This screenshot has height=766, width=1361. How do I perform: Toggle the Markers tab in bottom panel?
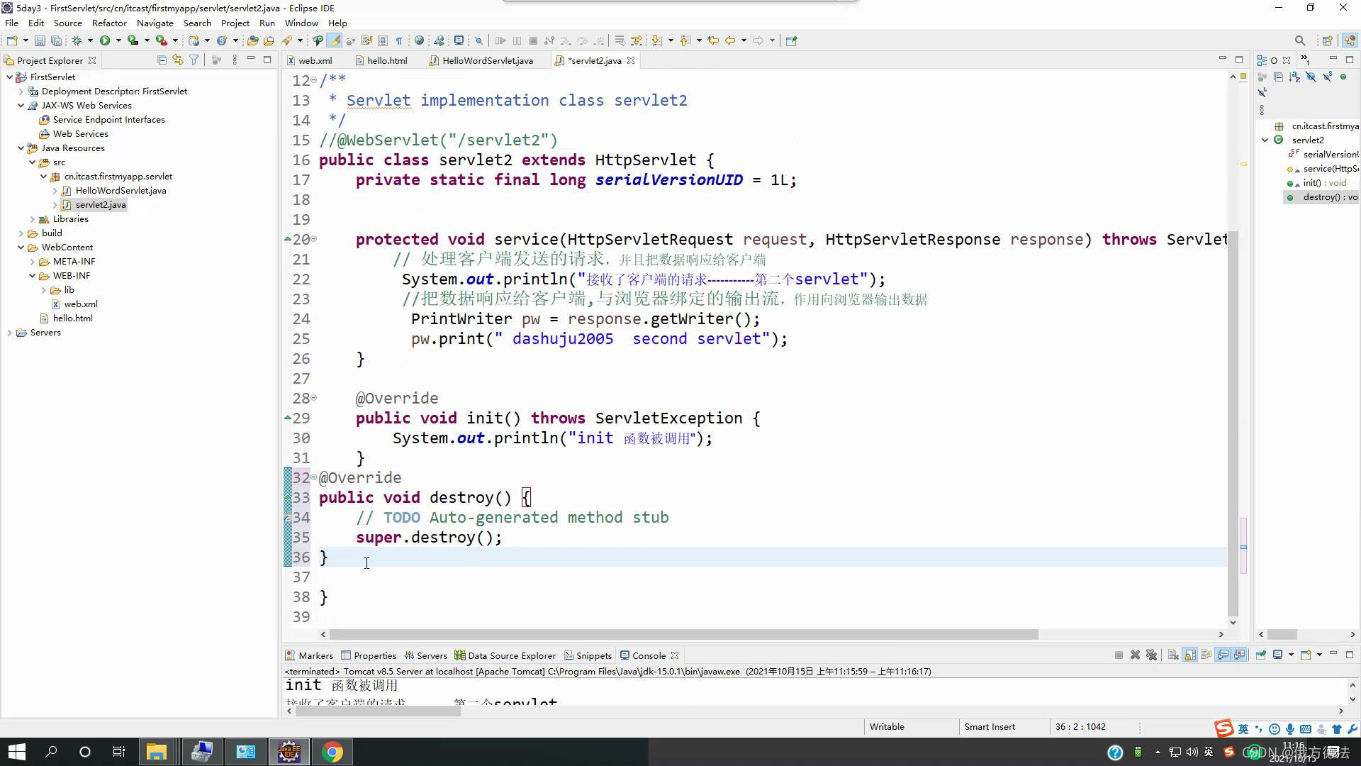(315, 655)
